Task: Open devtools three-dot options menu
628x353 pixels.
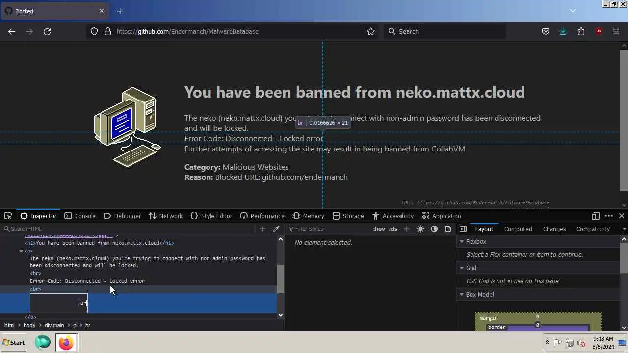Action: pyautogui.click(x=609, y=216)
